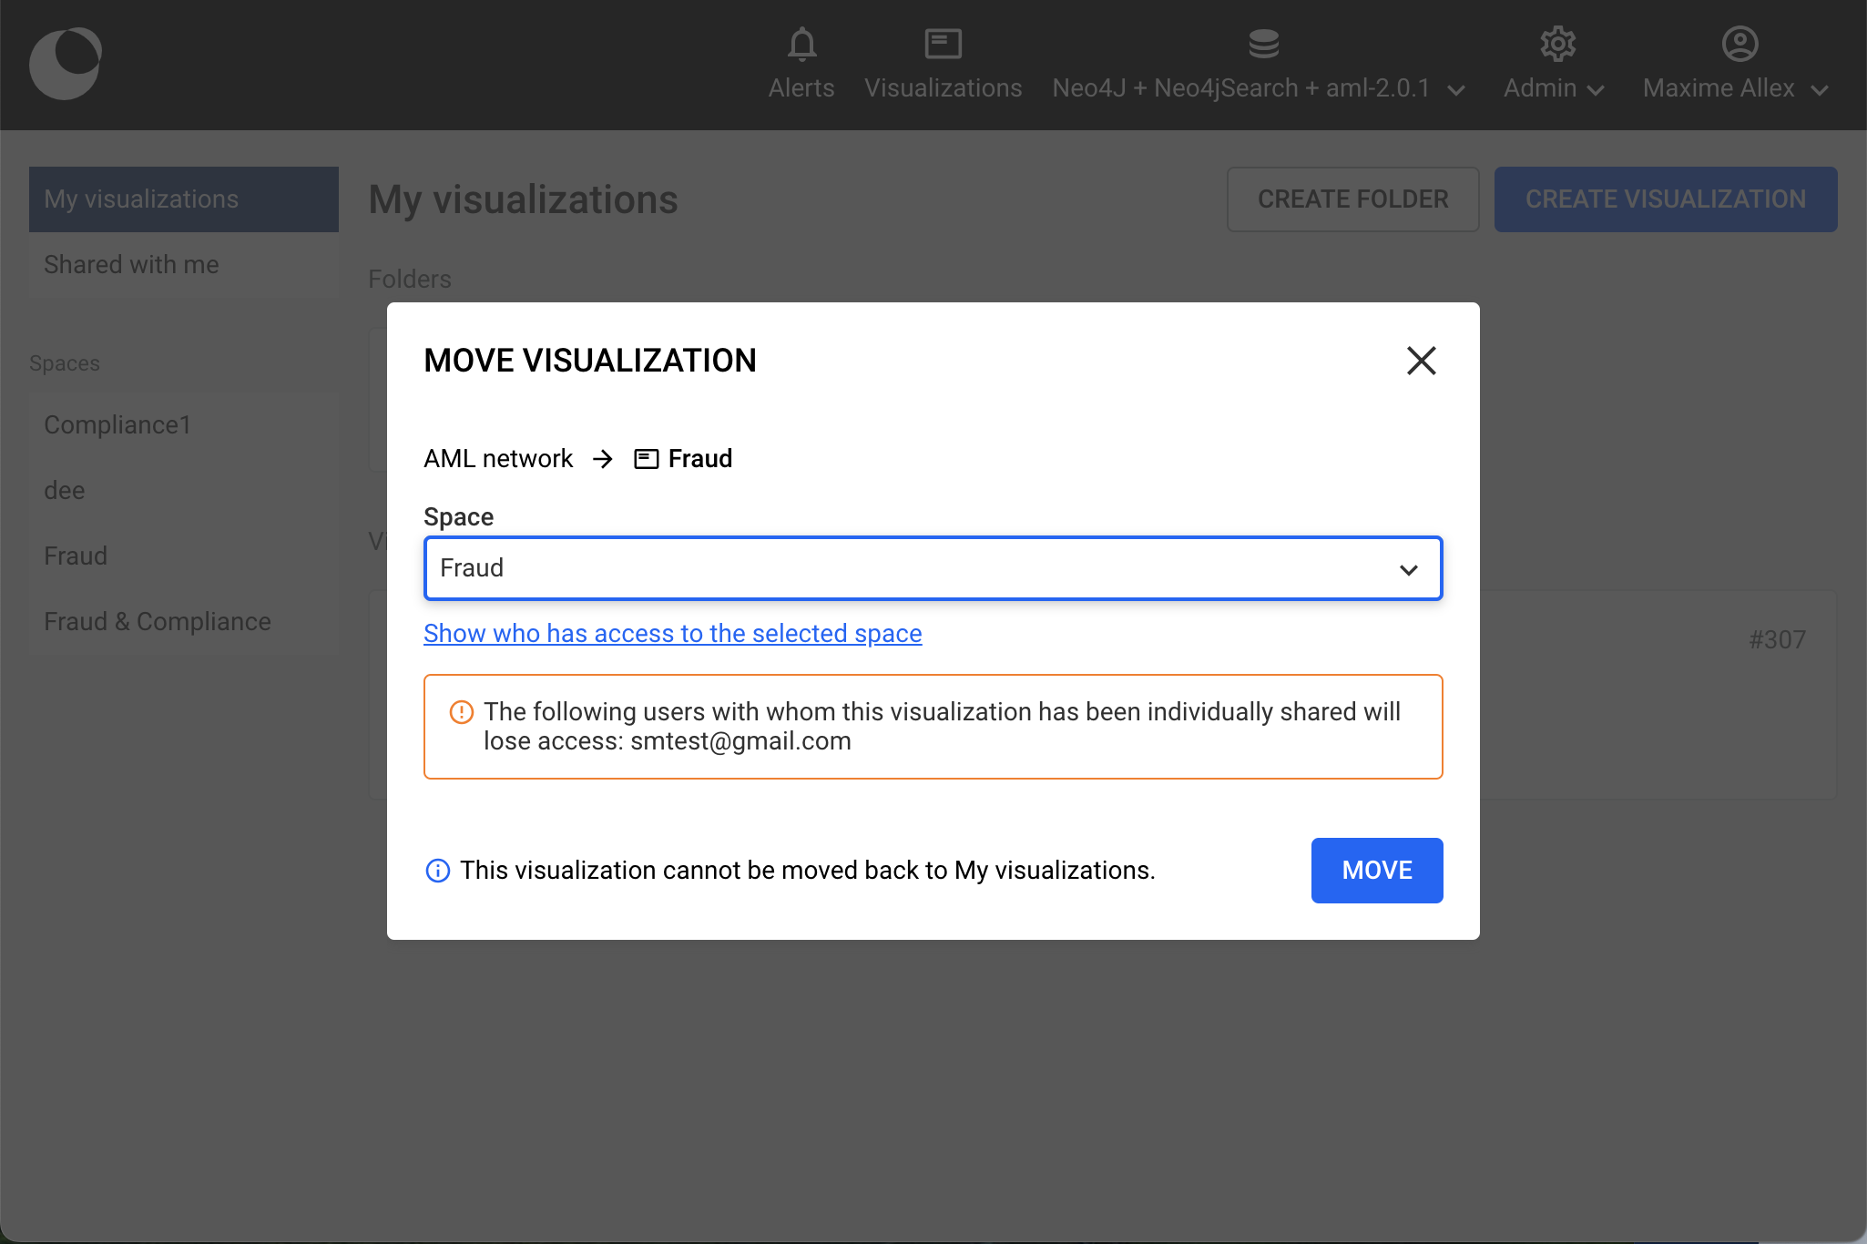Open the Space dropdown showing Fraud

pos(933,568)
